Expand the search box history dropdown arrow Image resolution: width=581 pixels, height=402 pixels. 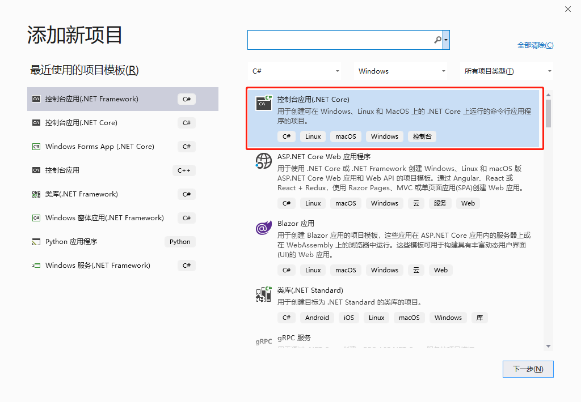pyautogui.click(x=446, y=40)
